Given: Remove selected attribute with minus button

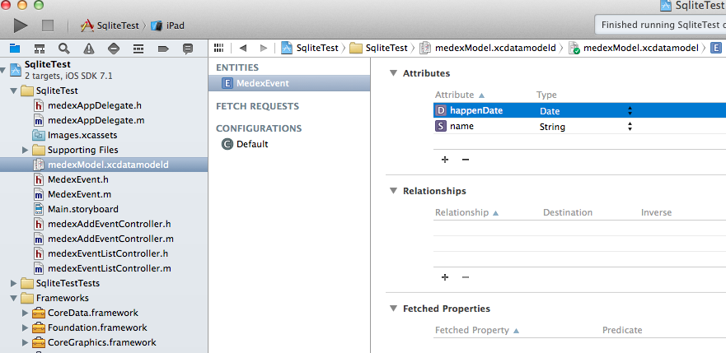Looking at the screenshot, I should click(x=466, y=160).
